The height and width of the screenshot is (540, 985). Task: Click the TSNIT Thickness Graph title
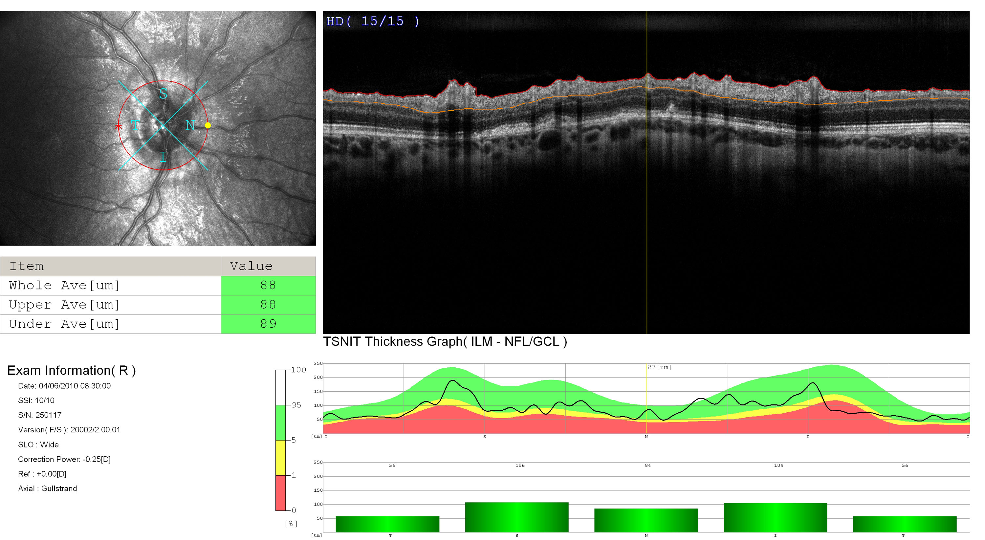445,342
